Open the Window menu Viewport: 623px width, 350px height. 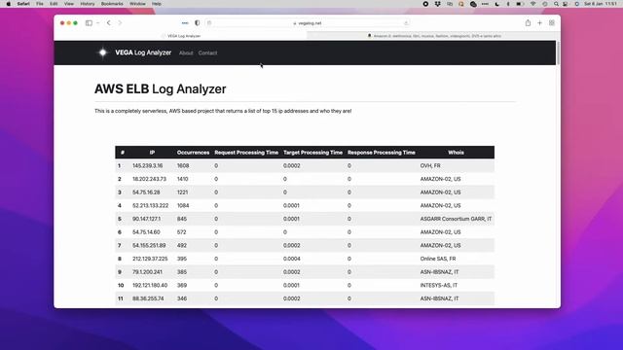137,4
